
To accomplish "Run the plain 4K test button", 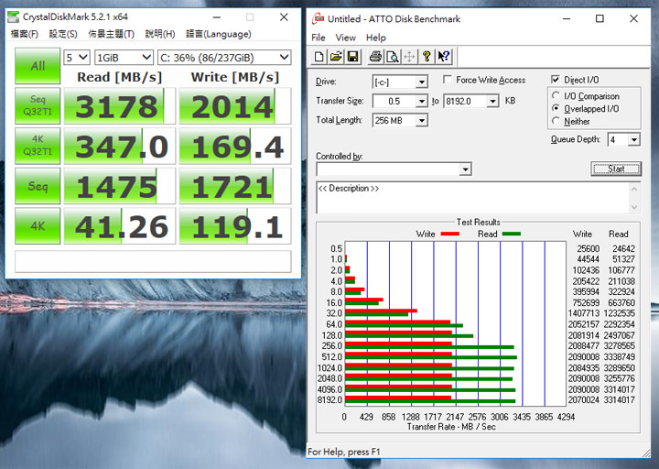I will tap(38, 226).
